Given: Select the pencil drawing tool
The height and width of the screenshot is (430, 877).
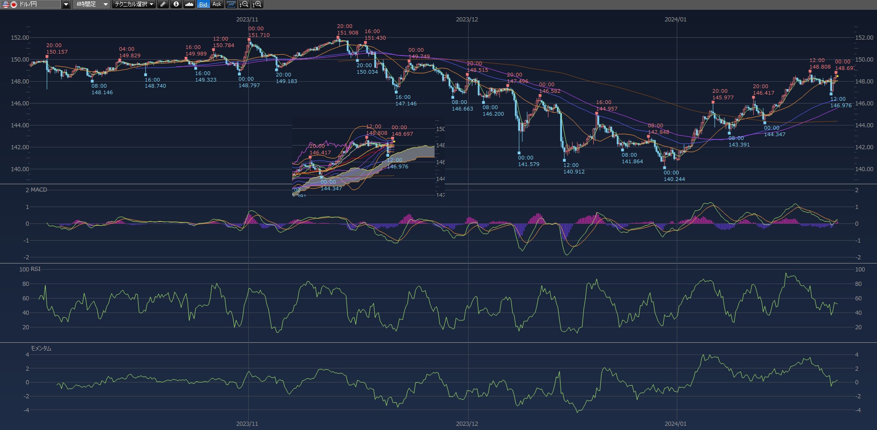Looking at the screenshot, I should [x=162, y=4].
